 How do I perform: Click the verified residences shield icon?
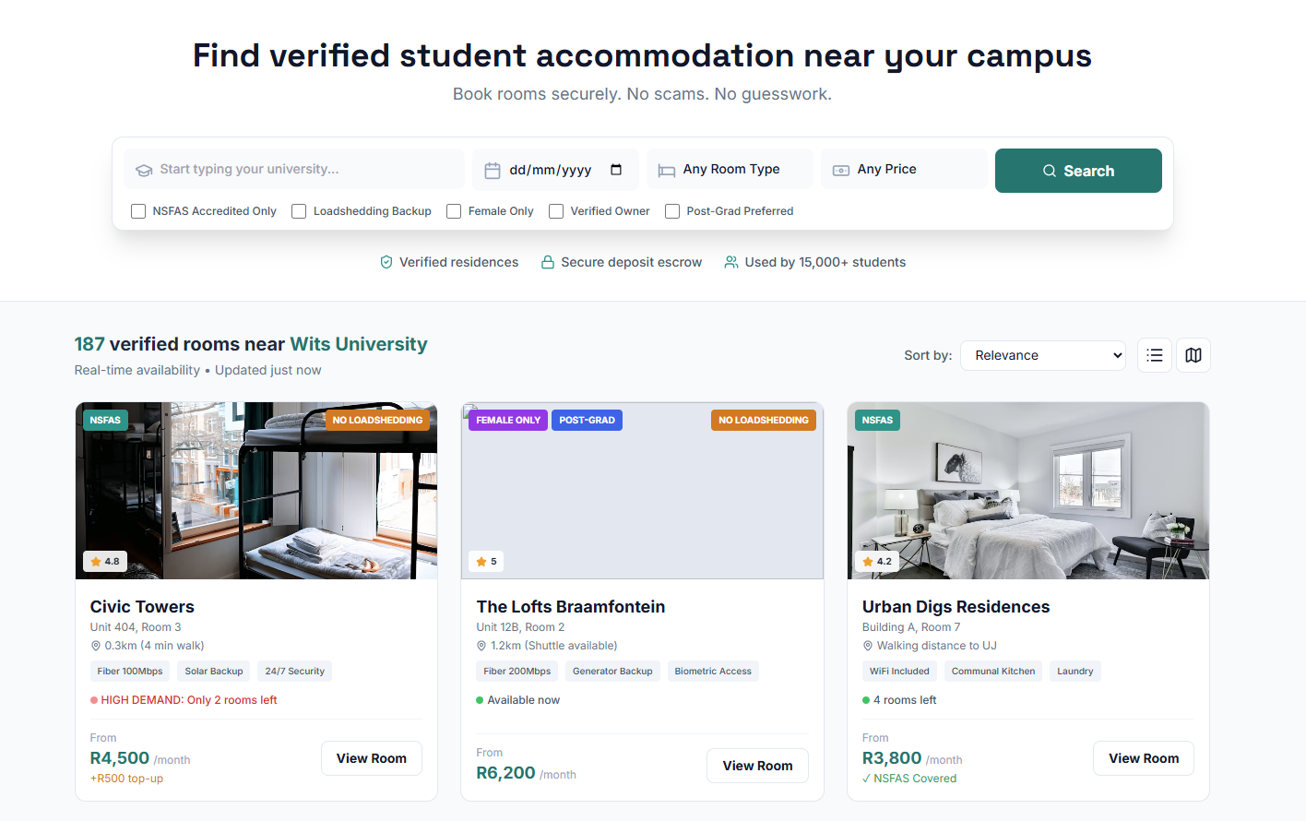coord(386,262)
